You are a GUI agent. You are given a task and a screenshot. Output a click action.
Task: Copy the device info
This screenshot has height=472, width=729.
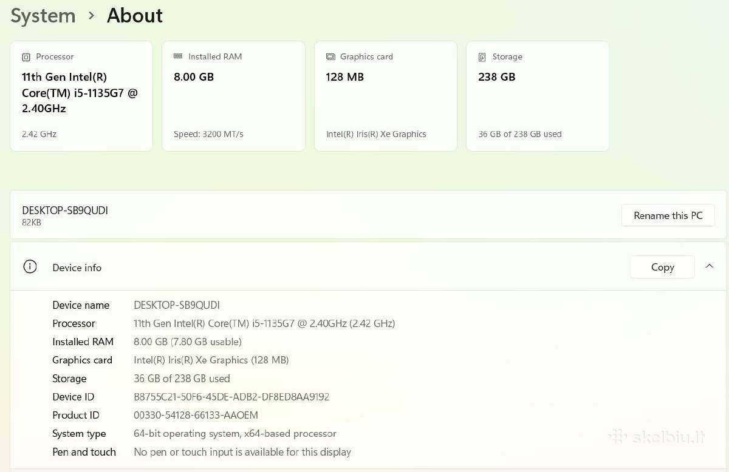662,267
